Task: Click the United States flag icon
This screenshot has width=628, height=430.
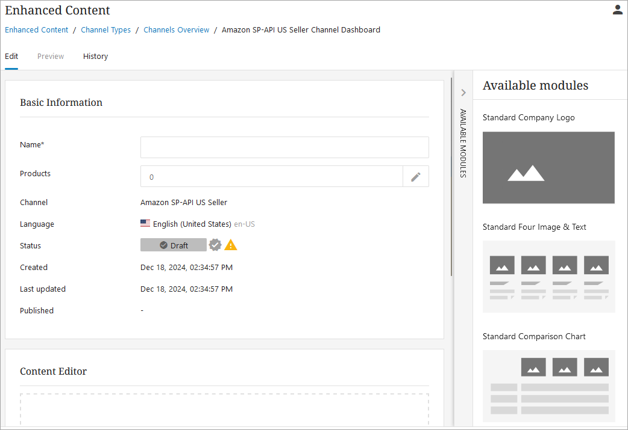Action: (x=145, y=224)
